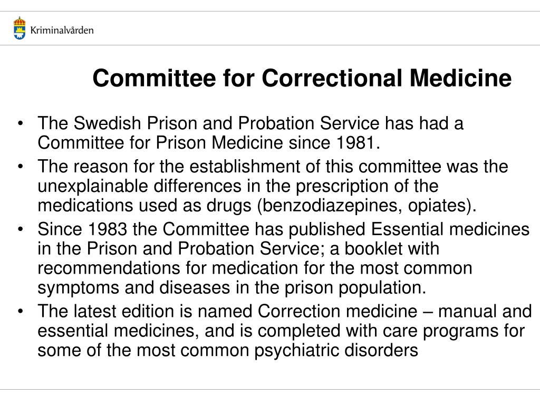Select the slide title Committee for Correctional Medicine
Viewport: 540px width, 405px height.
[302, 78]
